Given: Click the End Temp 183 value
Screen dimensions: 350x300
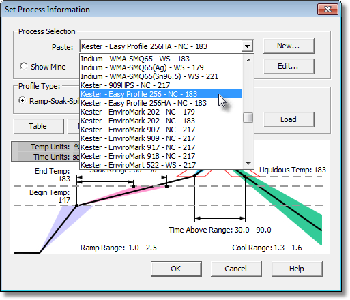Looking at the screenshot, I should pos(64,179).
